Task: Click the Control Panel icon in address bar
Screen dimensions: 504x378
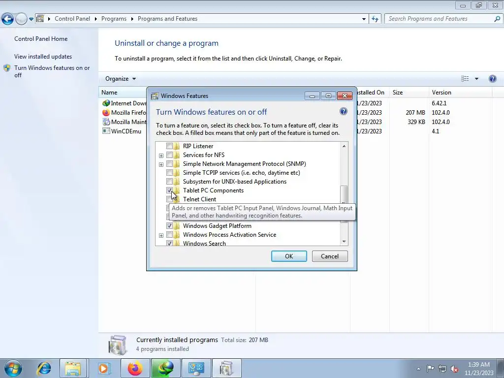Action: (x=40, y=19)
